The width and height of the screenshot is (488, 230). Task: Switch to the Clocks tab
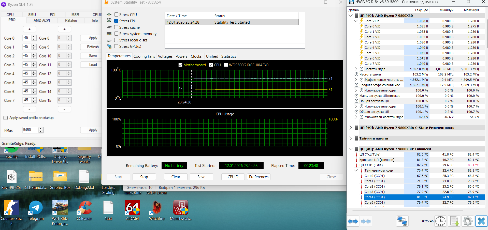coord(196,56)
